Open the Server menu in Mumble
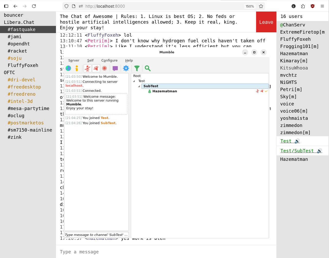329x258 pixels. pyautogui.click(x=74, y=61)
